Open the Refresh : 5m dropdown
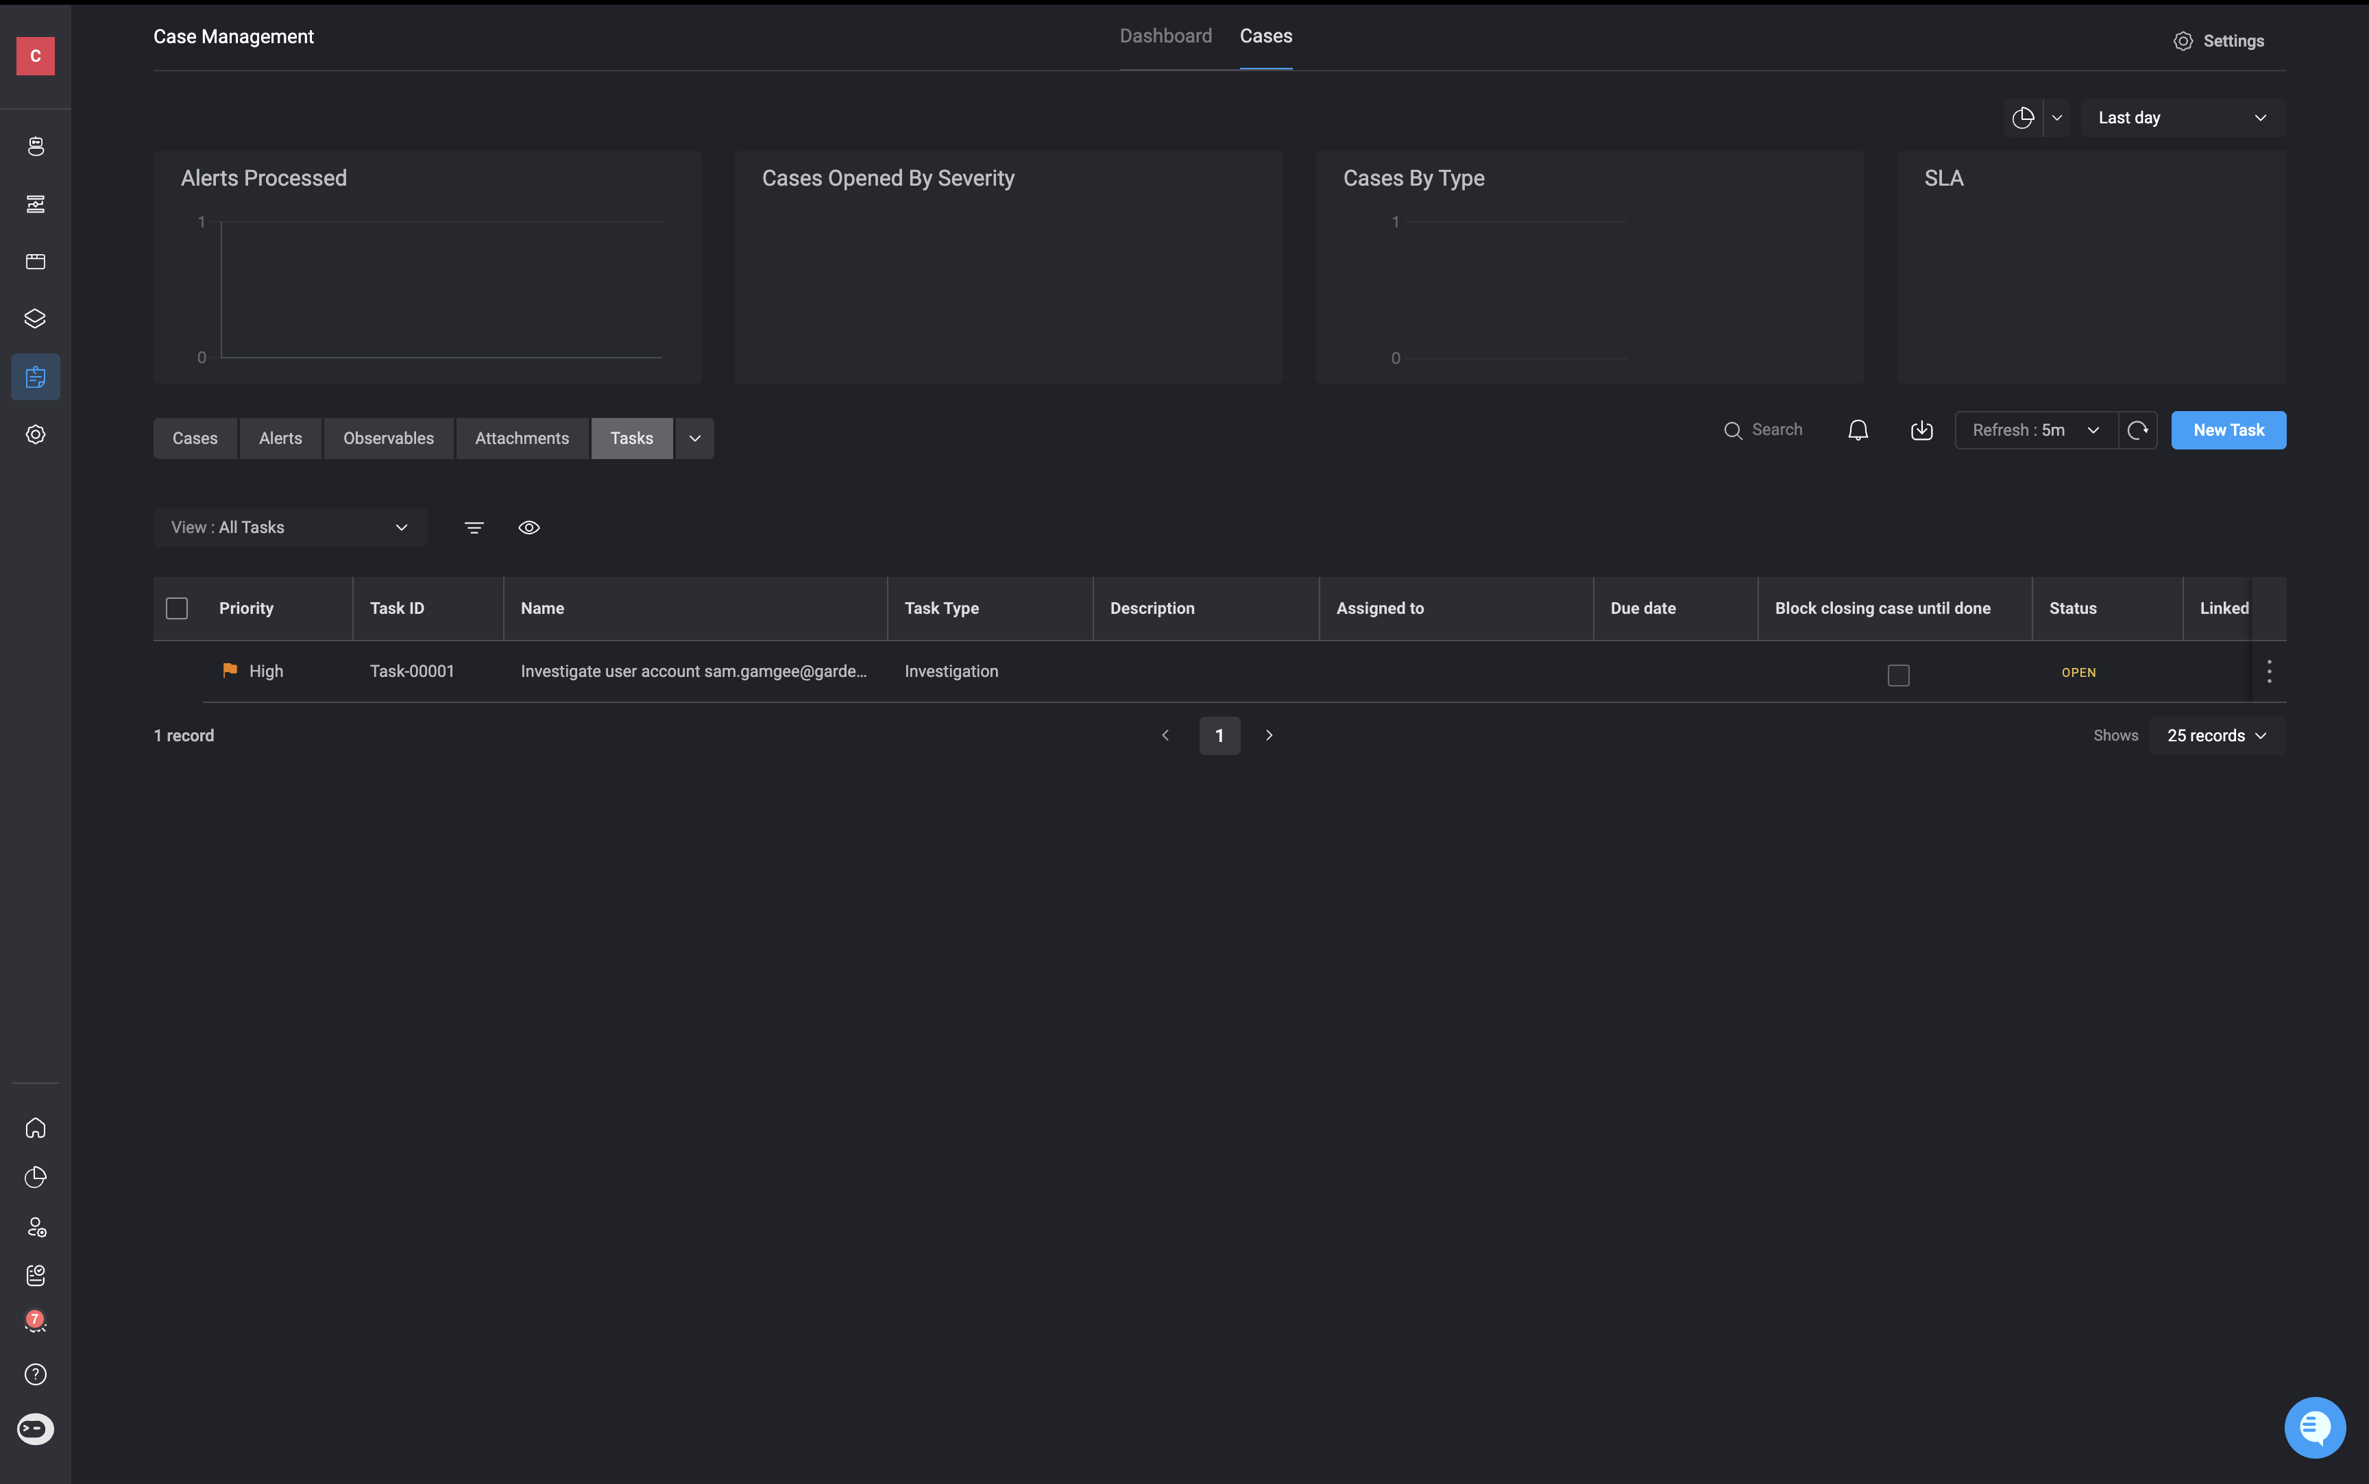Image resolution: width=2369 pixels, height=1484 pixels. [2036, 430]
